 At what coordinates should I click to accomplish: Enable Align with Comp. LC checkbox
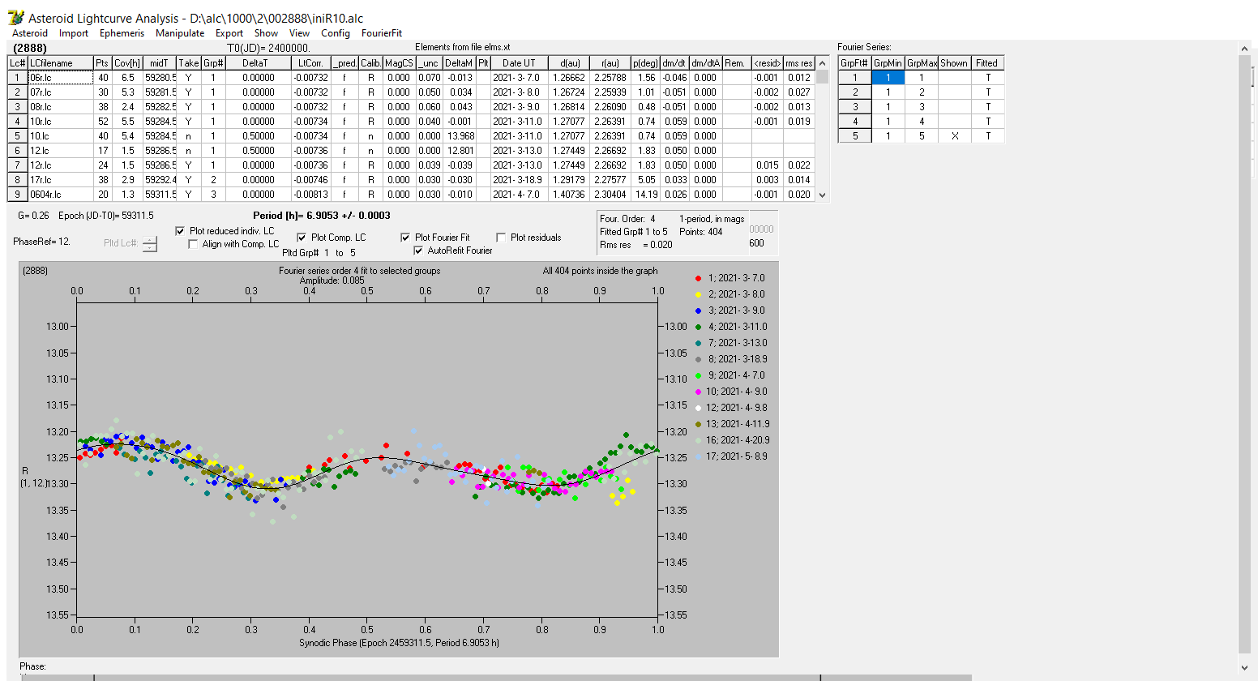(193, 244)
